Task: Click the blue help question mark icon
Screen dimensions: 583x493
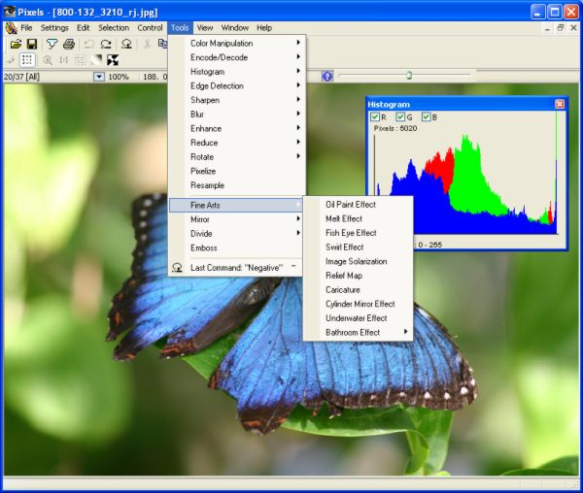Action: (x=327, y=77)
